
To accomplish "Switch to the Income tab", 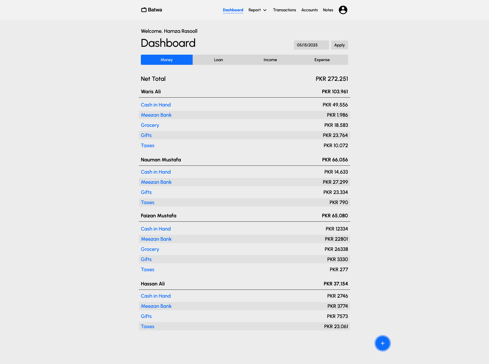I will click(270, 60).
